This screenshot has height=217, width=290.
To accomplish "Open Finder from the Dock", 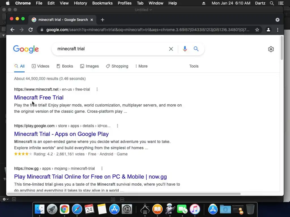I will click(40, 209).
